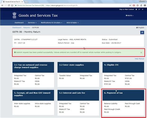
Task: Click the Status - Submitted text
Action: [109, 40]
